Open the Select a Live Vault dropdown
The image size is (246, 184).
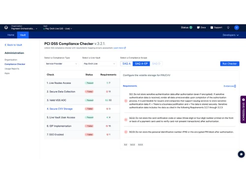99,64
